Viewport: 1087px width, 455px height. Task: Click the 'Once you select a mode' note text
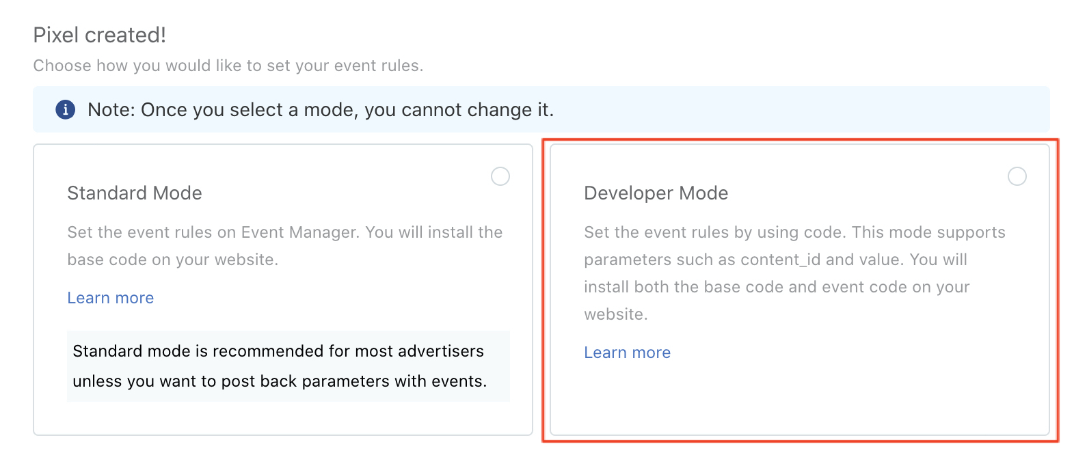[321, 110]
